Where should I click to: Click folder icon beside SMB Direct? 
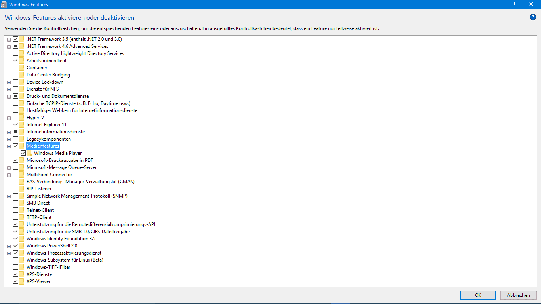[x=22, y=203]
